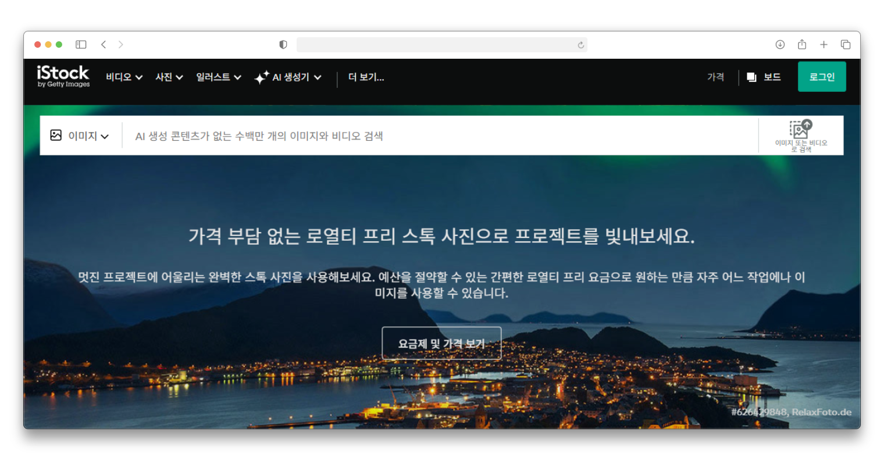Click the browser share icon

click(x=801, y=44)
